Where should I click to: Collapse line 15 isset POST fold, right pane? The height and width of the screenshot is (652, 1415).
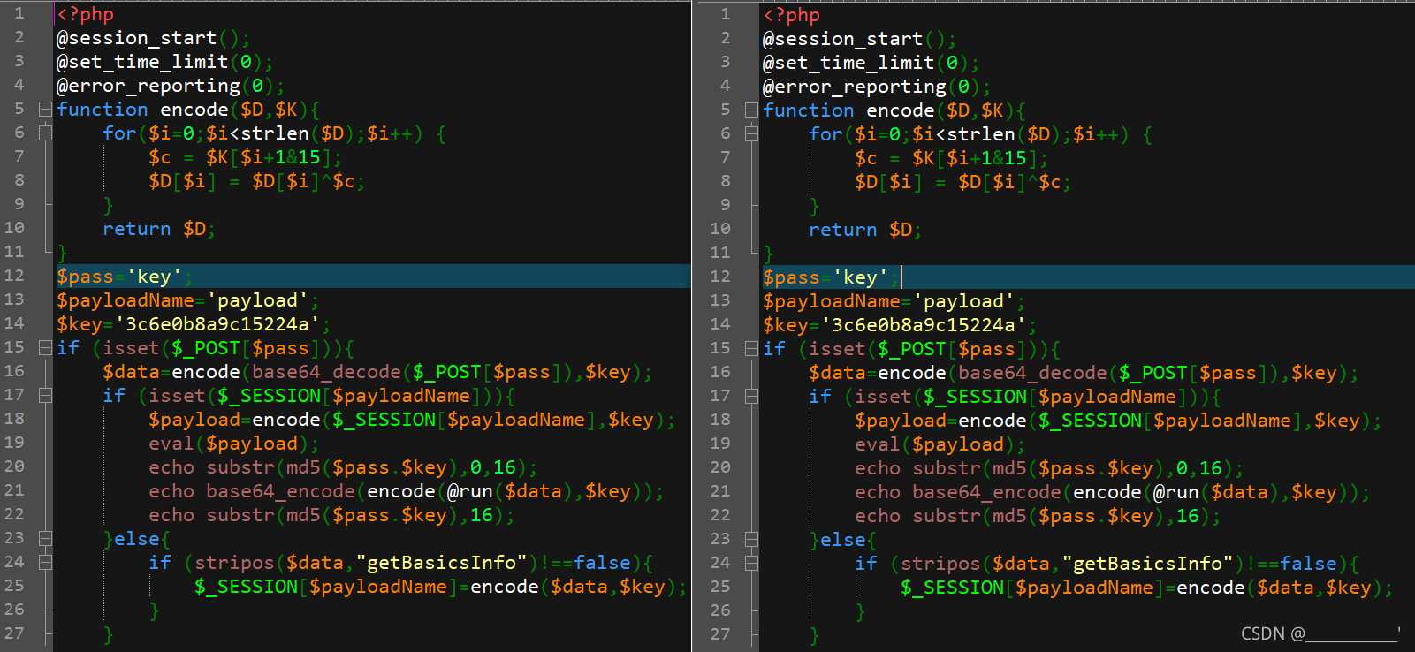[751, 349]
